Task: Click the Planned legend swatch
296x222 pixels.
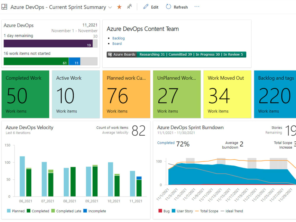Action: [9, 211]
